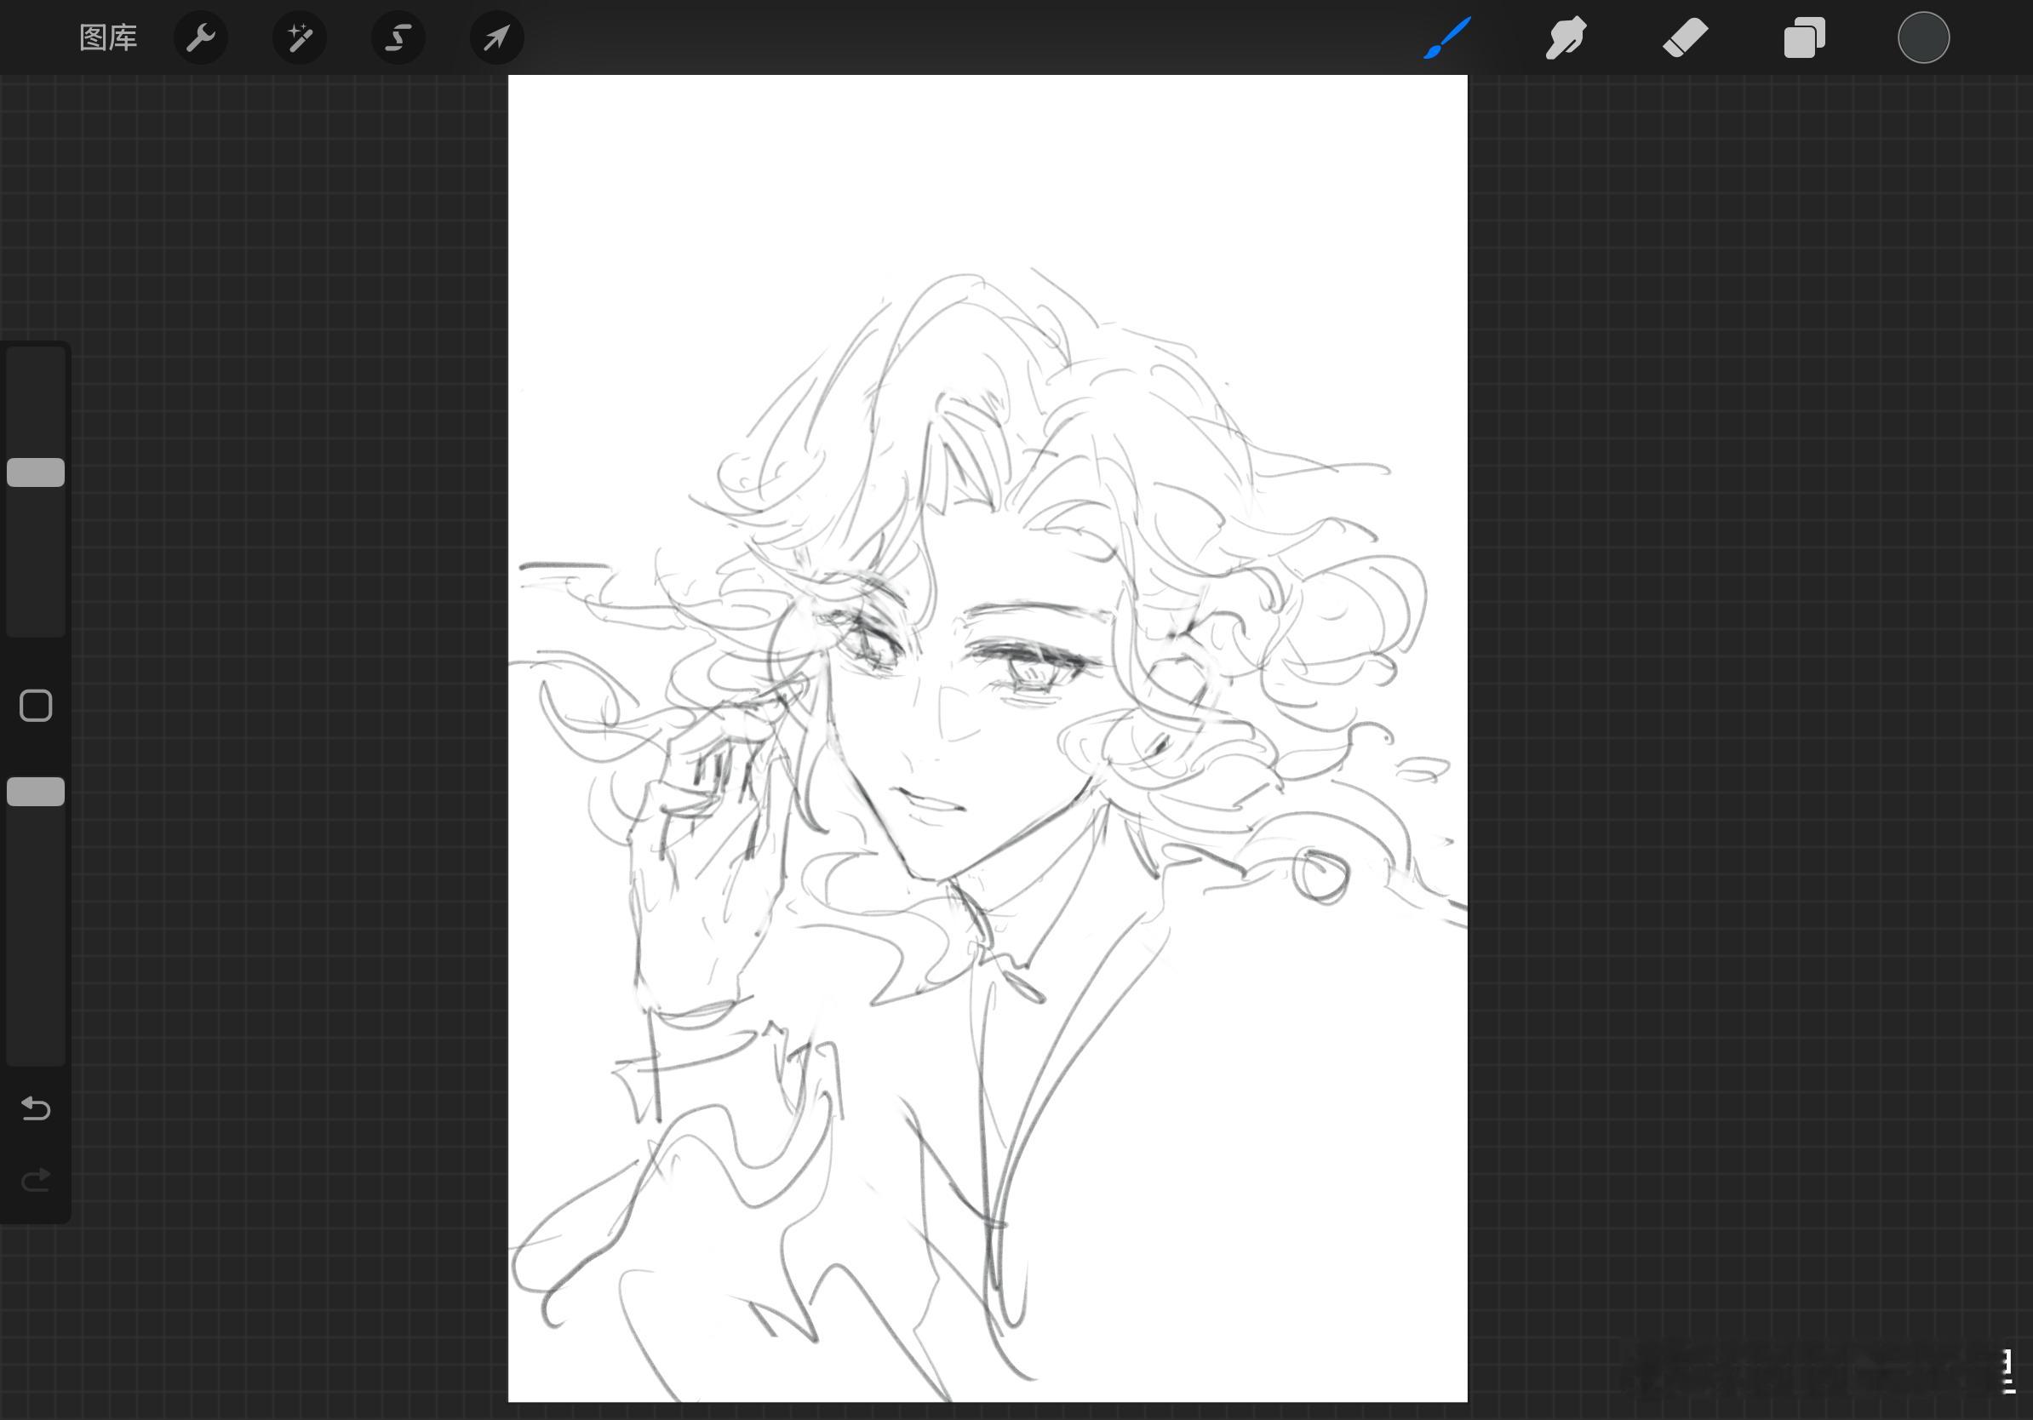Activate the Selection S-shaped tool
The height and width of the screenshot is (1420, 2033).
tap(398, 38)
